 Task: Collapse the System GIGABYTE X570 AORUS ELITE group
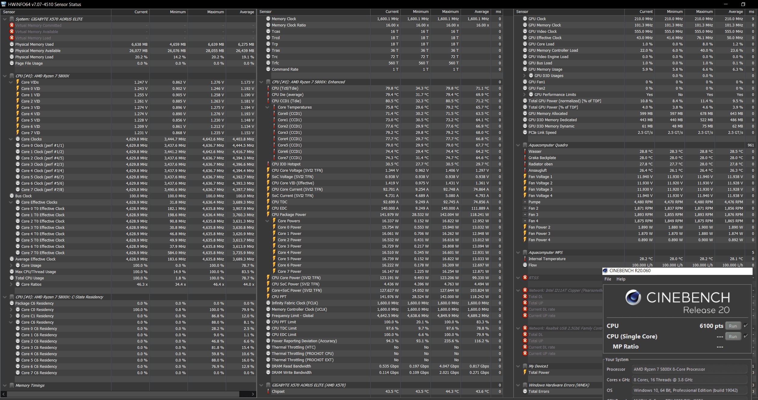pos(5,19)
